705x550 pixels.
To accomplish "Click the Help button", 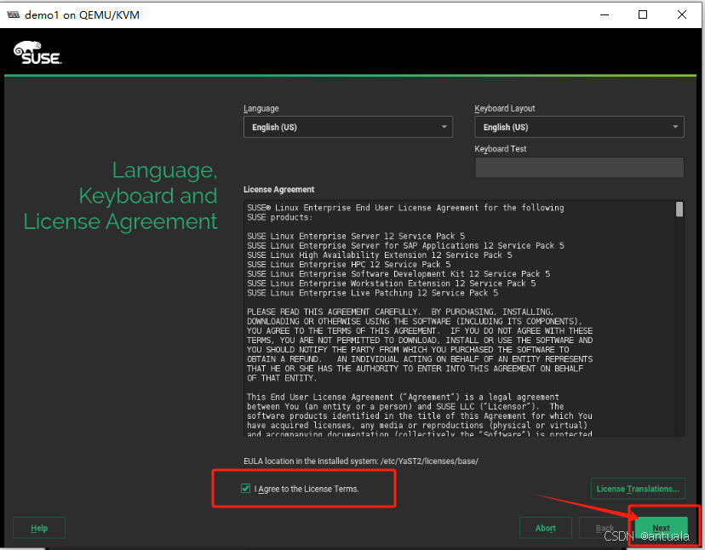I will pyautogui.click(x=39, y=528).
